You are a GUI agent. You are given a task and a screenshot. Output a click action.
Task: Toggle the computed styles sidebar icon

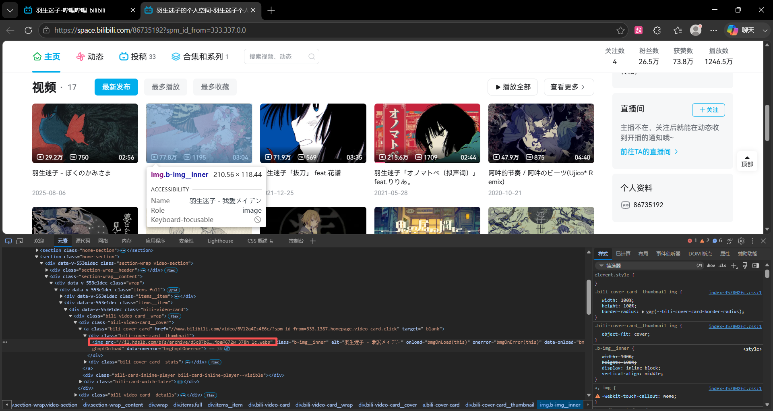[756, 266]
